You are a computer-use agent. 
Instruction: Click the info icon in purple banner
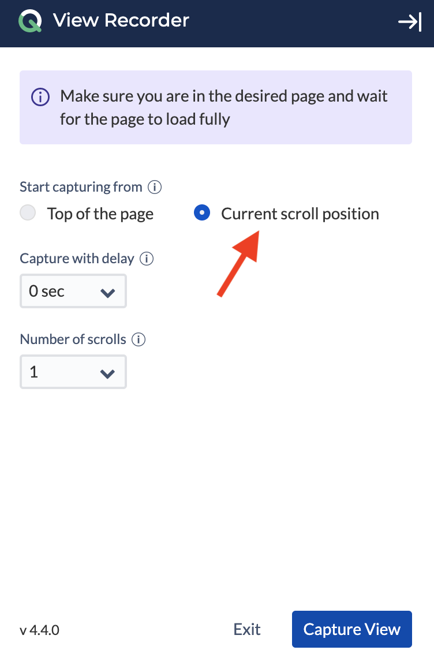click(x=40, y=97)
